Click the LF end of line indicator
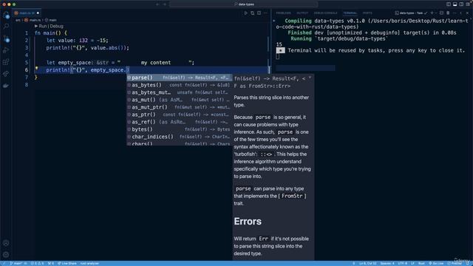Screen dimensions: 473x266 click(x=412, y=263)
